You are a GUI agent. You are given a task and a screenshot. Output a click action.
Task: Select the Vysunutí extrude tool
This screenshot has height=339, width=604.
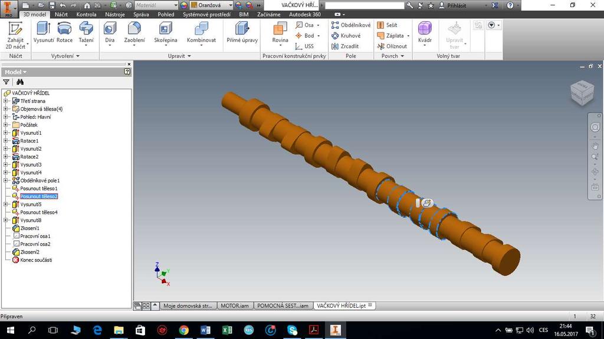(44, 32)
